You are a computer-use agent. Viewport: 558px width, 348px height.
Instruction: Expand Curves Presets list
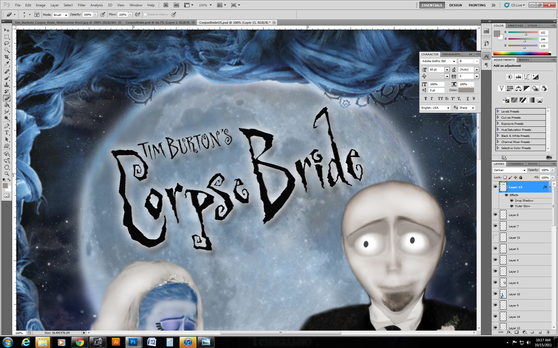(498, 117)
